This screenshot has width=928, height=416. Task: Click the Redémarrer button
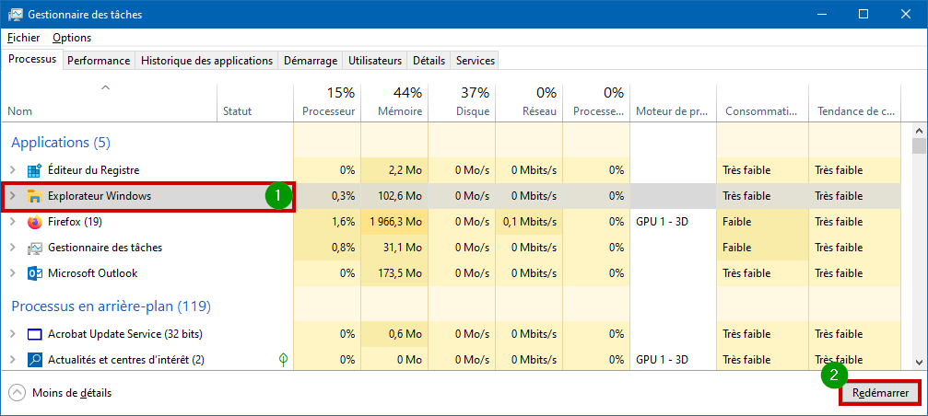tap(881, 394)
